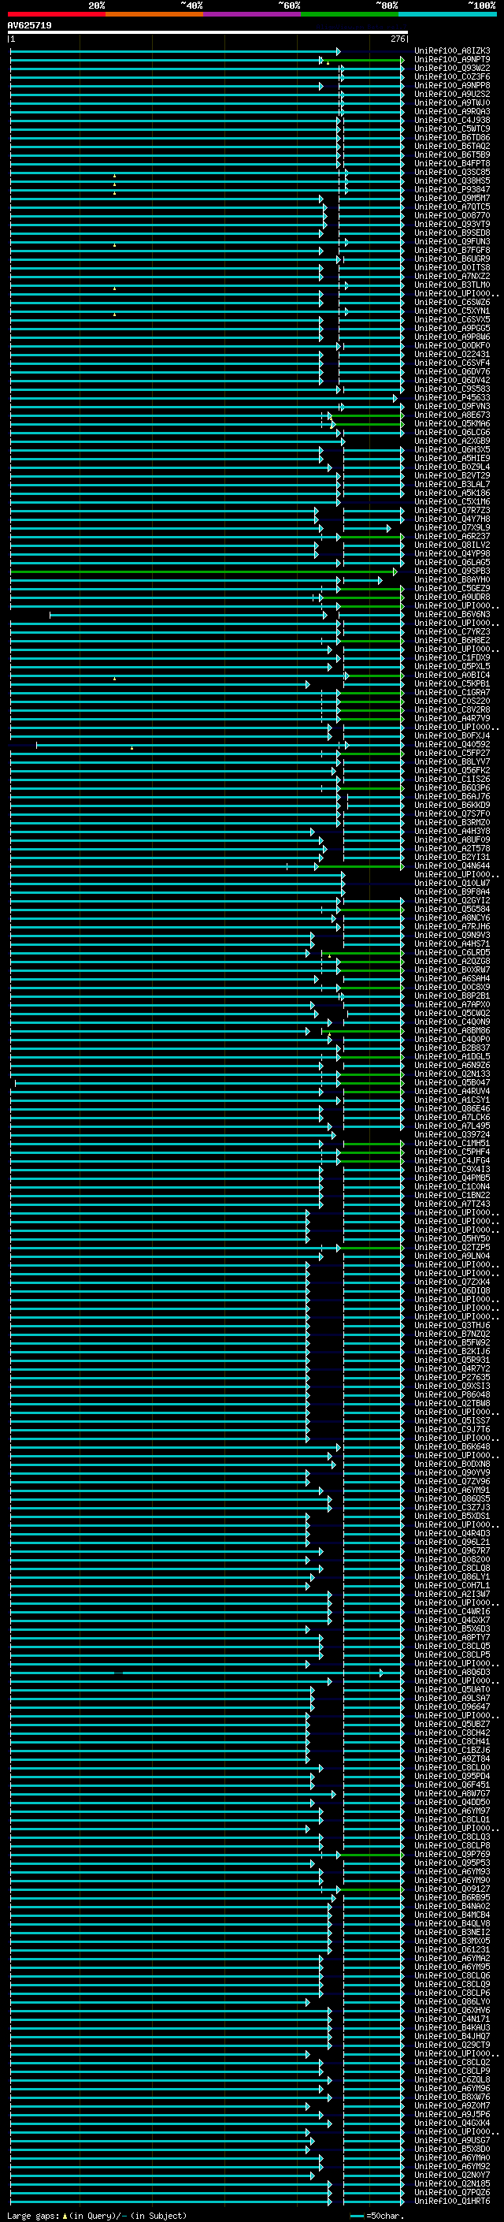Click the green ~80% identity legend bar
504x2222 pixels.
point(350,14)
